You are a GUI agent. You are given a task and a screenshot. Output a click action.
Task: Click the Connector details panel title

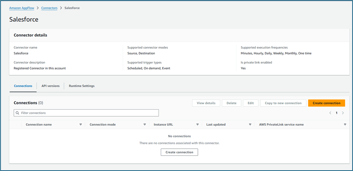(x=30, y=35)
